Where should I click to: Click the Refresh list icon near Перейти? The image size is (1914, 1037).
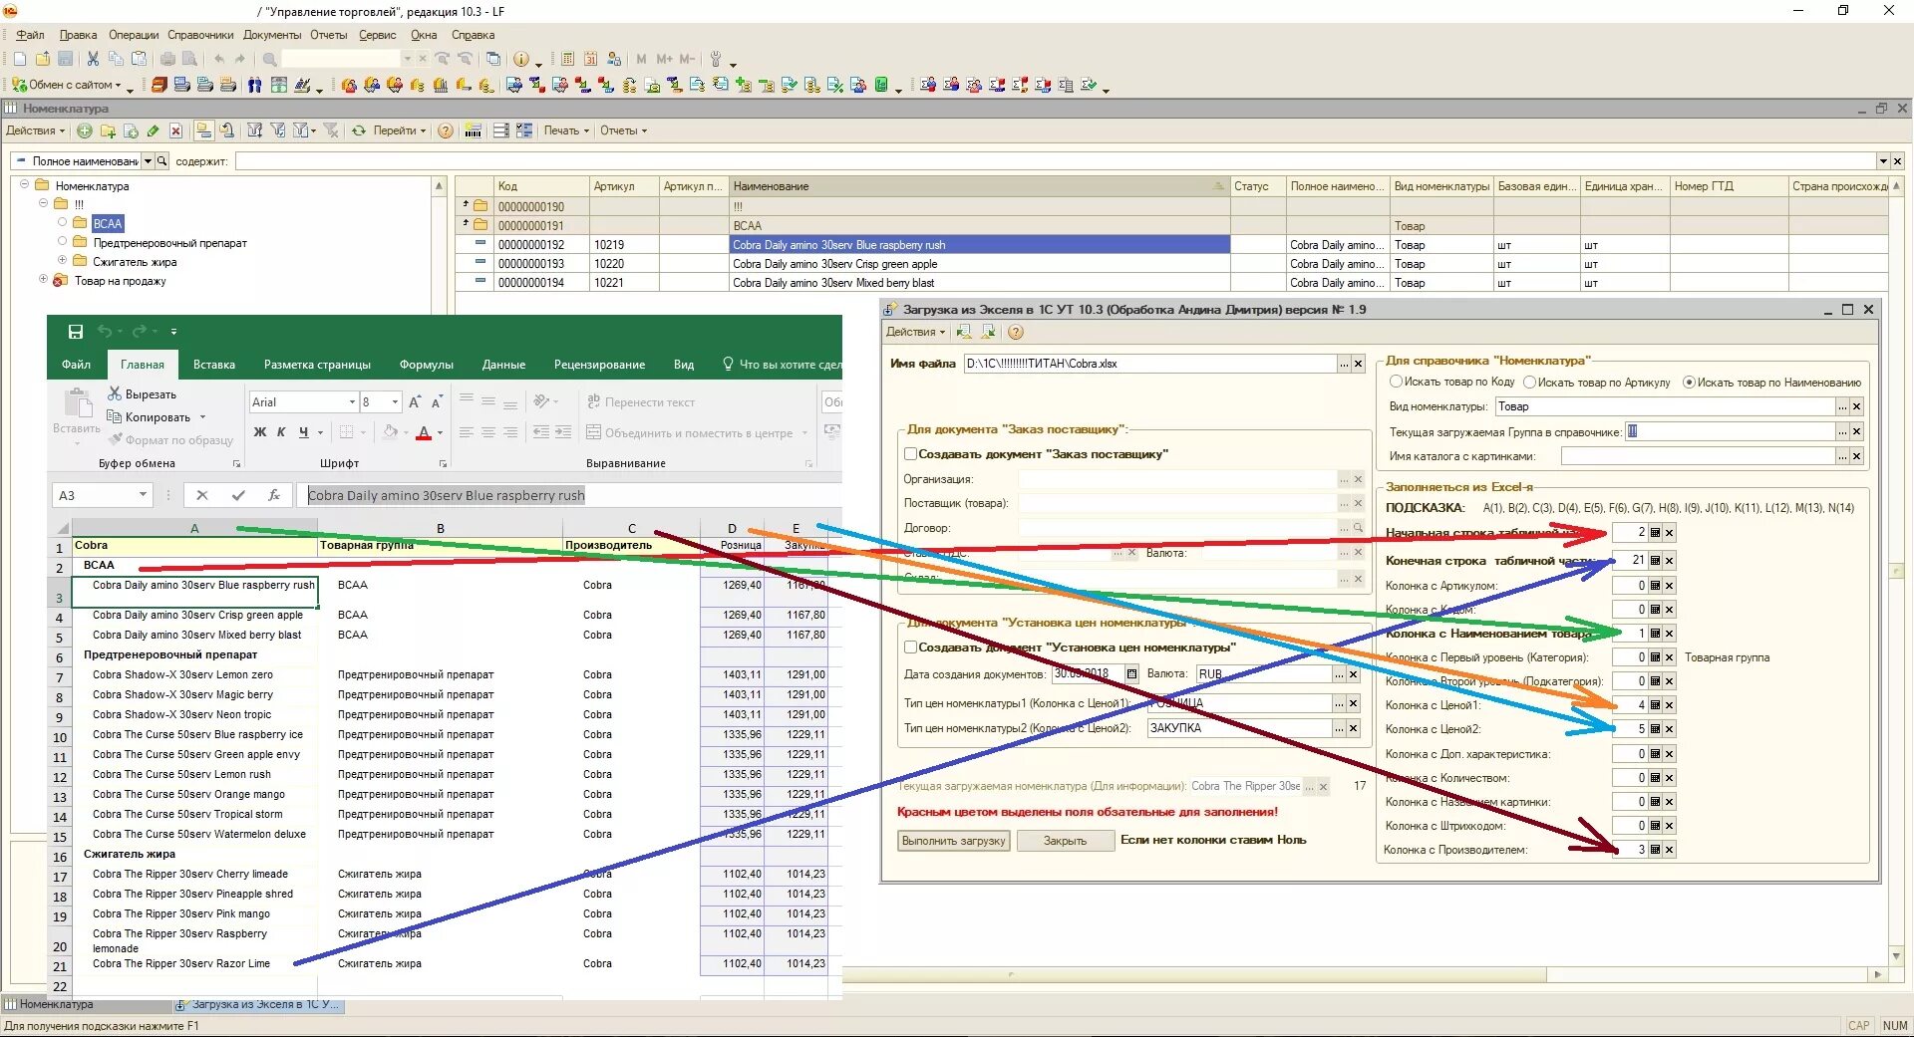[x=358, y=130]
